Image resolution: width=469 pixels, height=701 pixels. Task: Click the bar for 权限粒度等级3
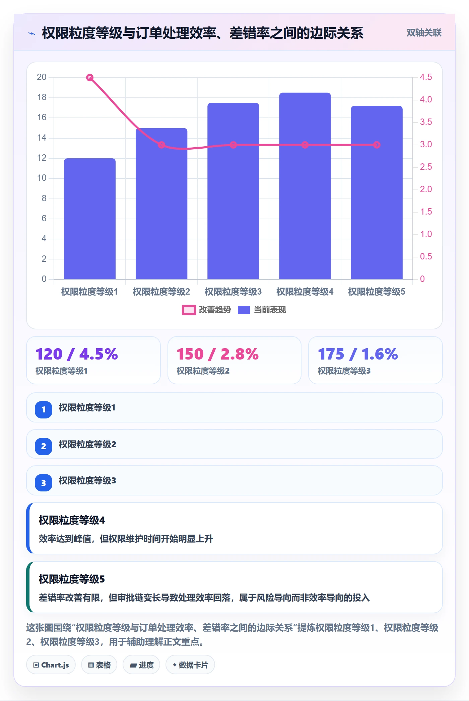(233, 191)
